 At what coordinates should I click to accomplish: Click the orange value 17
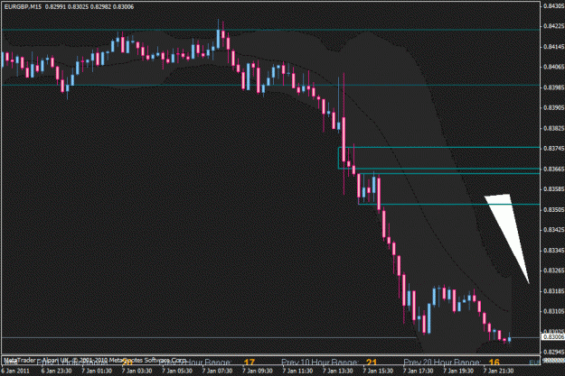[x=249, y=362]
